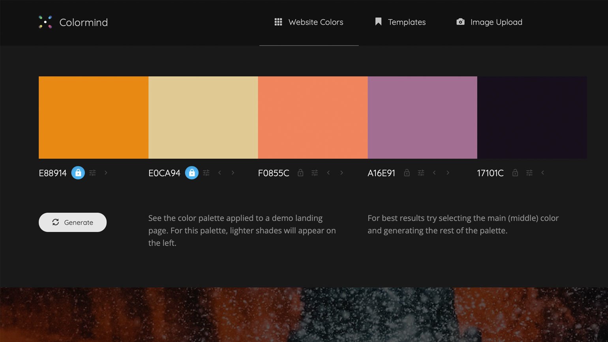The height and width of the screenshot is (342, 608).
Task: Click the 'See the color palette applied' paragraph
Action: pos(242,231)
